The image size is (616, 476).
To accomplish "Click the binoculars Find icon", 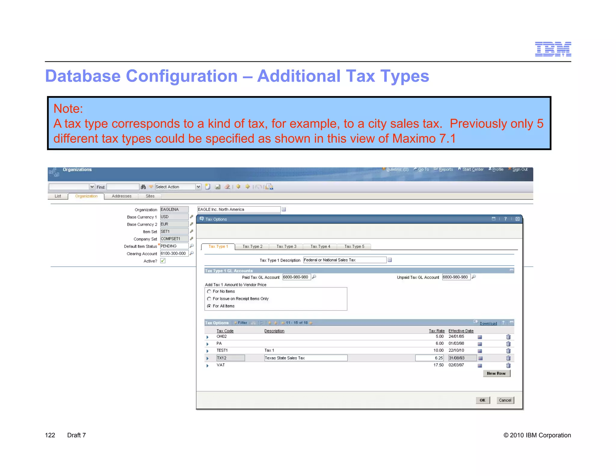I will [x=143, y=187].
